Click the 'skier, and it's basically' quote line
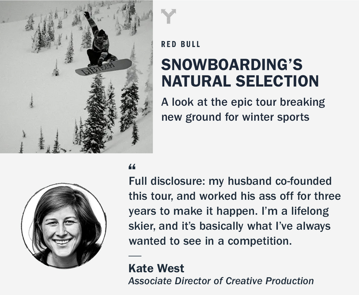 coord(230,226)
